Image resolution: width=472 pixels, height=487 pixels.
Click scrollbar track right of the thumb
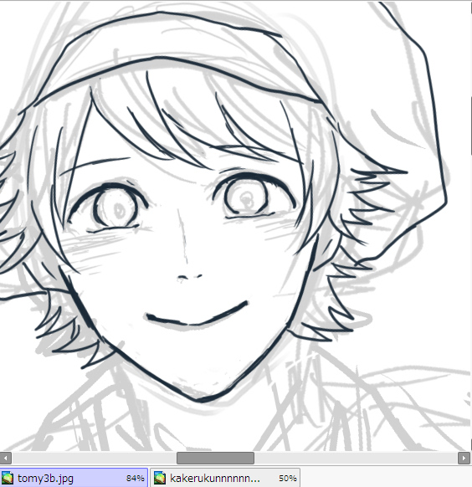pos(356,458)
